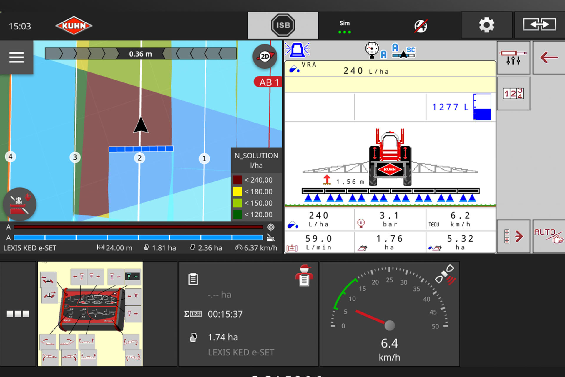Open the joystick assignment thumbnail

click(90, 314)
